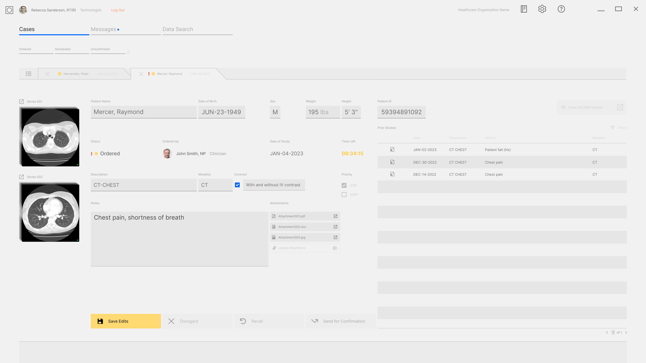Click the expand icon on Series 002 thumbnail
Viewport: 646px width, 363px height.
tap(21, 177)
